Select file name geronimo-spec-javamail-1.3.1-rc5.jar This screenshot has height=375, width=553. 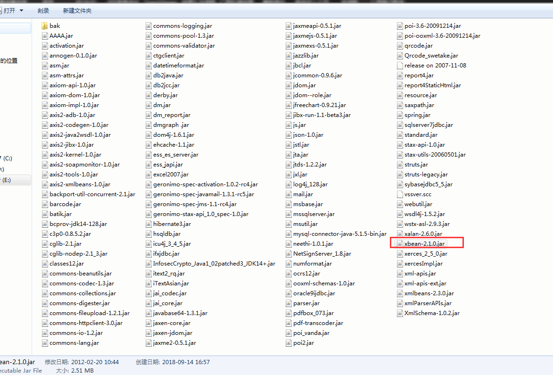[204, 194]
